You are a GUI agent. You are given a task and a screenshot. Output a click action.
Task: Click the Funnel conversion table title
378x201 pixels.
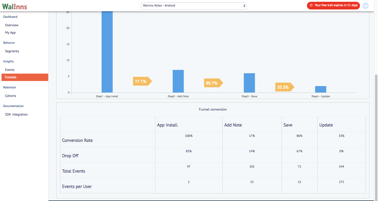click(213, 109)
